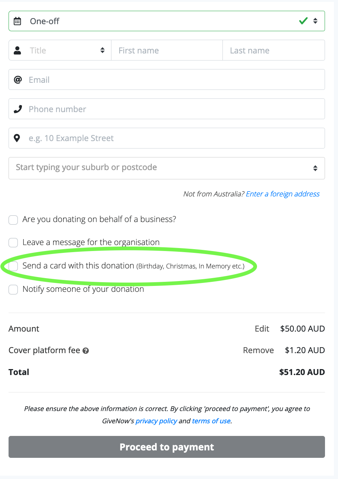Click Edit next to the donation amount
The image size is (338, 479).
click(x=262, y=329)
